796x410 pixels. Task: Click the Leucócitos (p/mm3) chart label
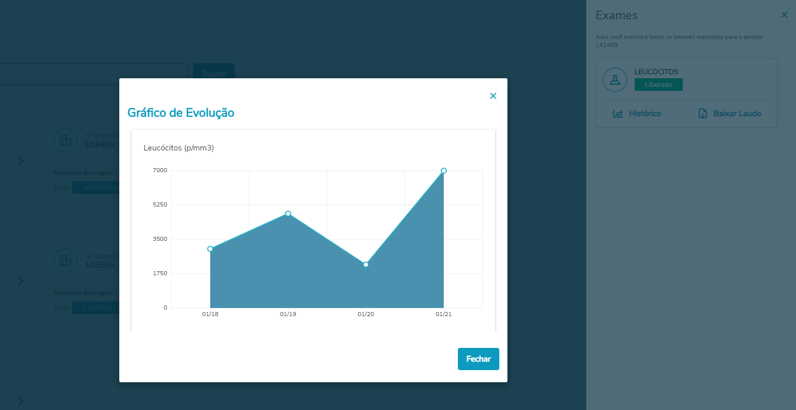tap(179, 148)
